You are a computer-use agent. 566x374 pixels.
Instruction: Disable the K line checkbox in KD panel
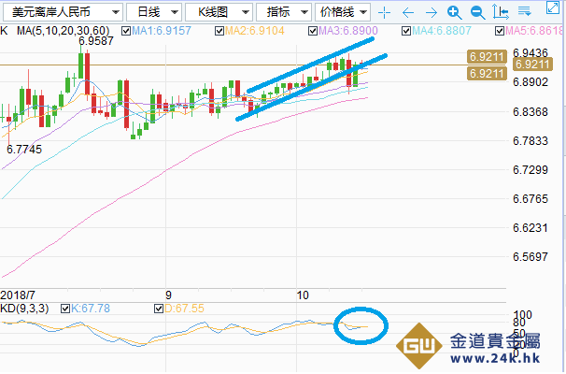pyautogui.click(x=64, y=308)
